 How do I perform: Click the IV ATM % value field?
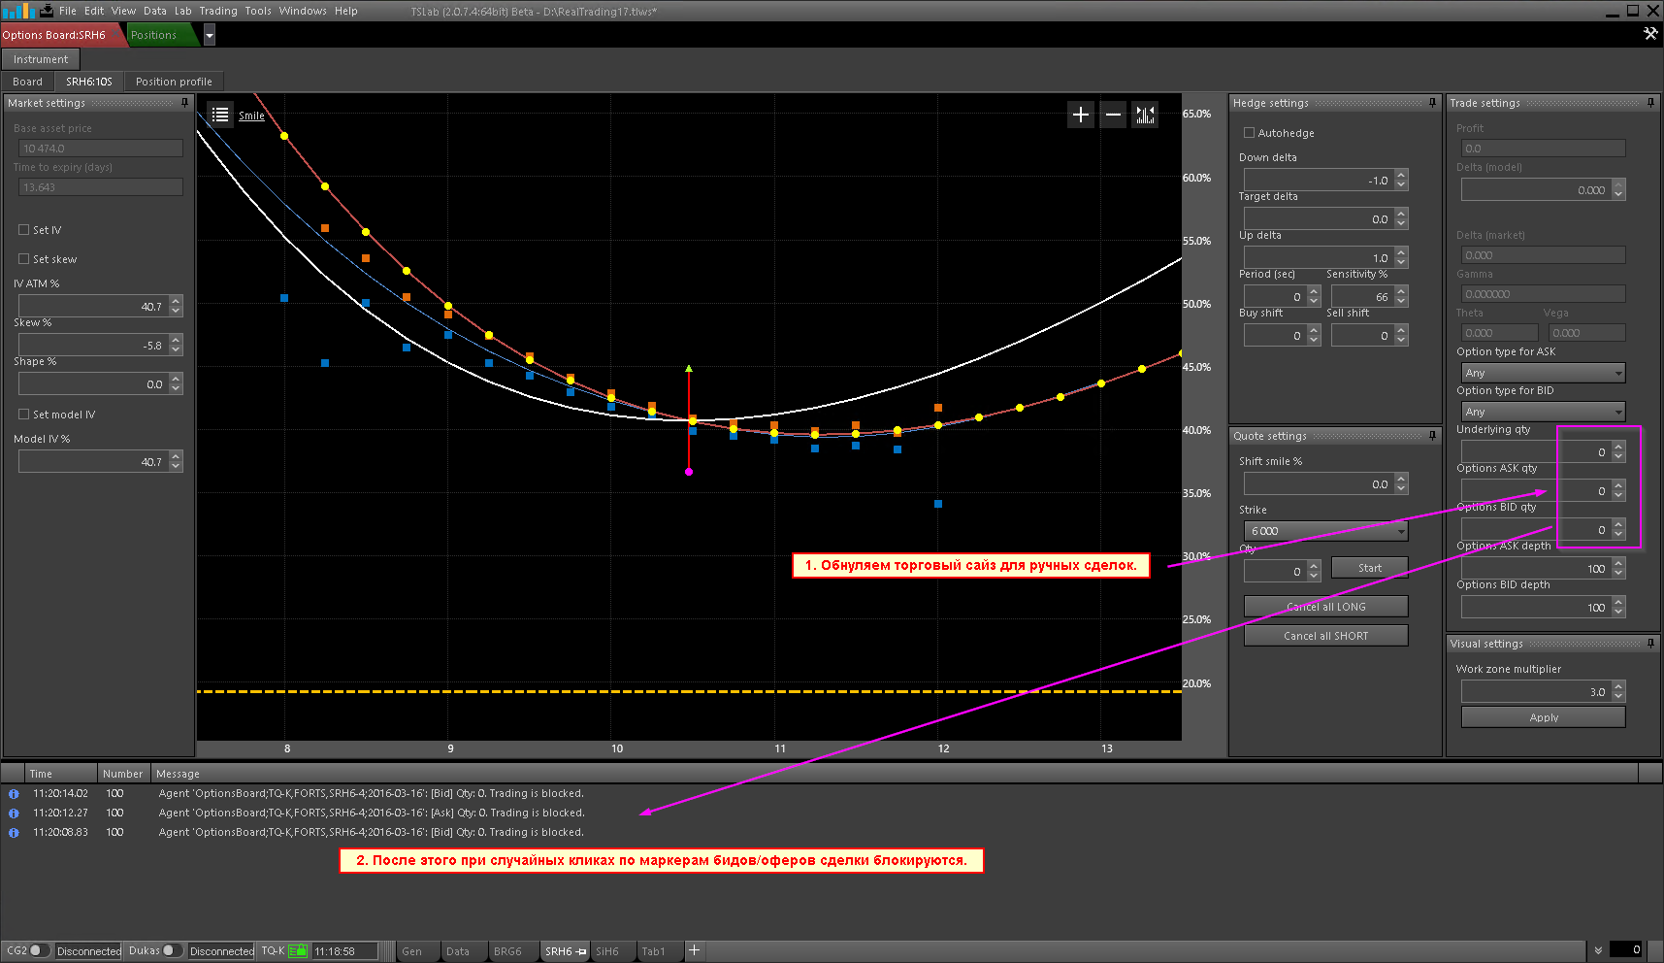click(92, 307)
